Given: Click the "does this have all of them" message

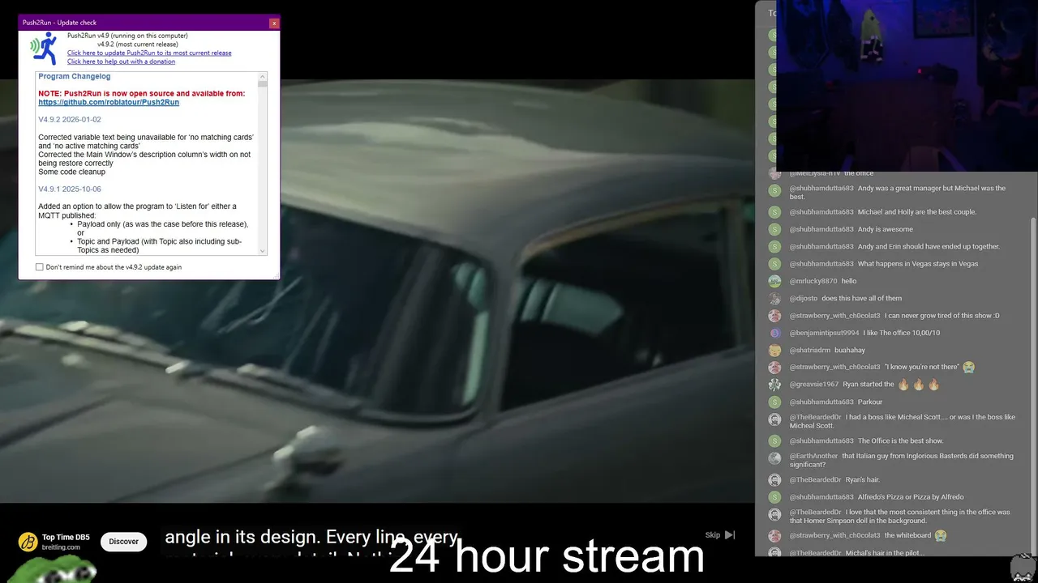Looking at the screenshot, I should tap(862, 298).
